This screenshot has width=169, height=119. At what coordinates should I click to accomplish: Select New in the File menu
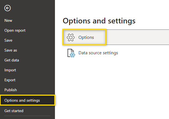(x=8, y=20)
